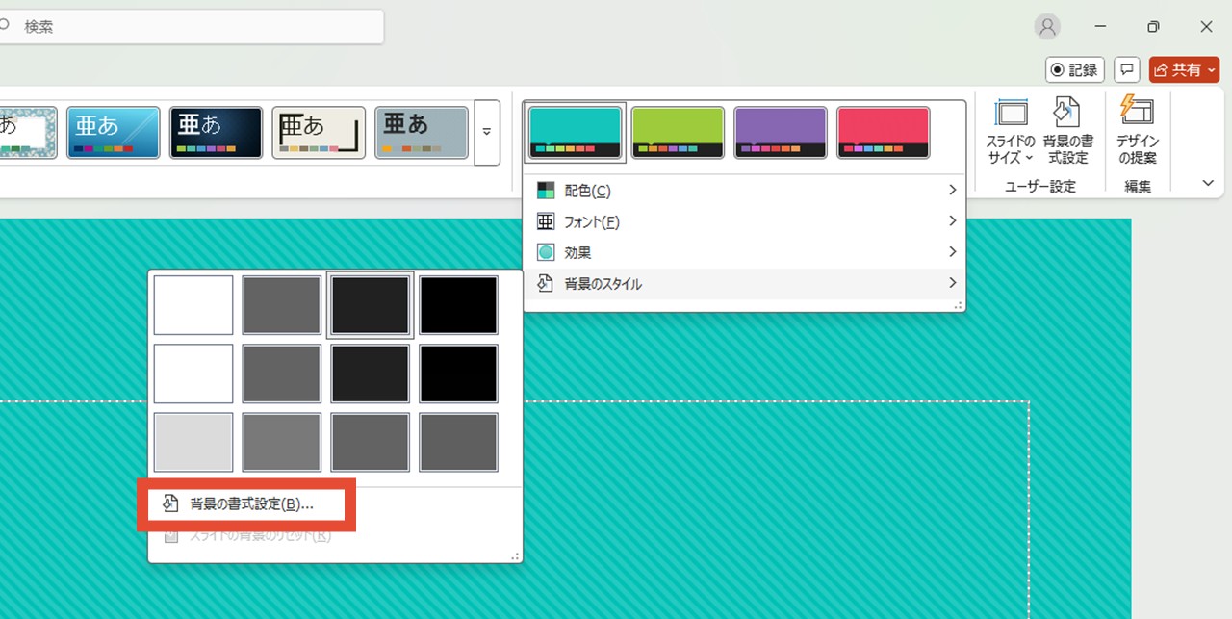Collapse the ribbon with the chevron

click(x=1208, y=183)
